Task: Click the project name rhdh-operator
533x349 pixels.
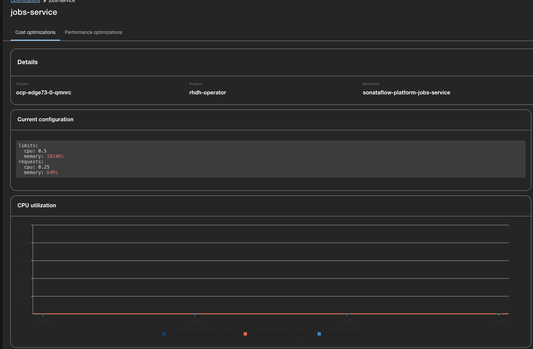Action: coord(208,92)
